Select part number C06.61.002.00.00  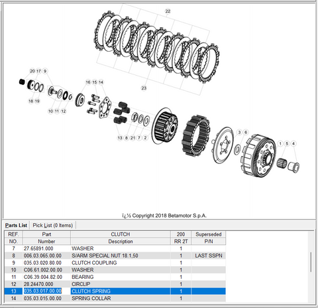tap(43, 270)
